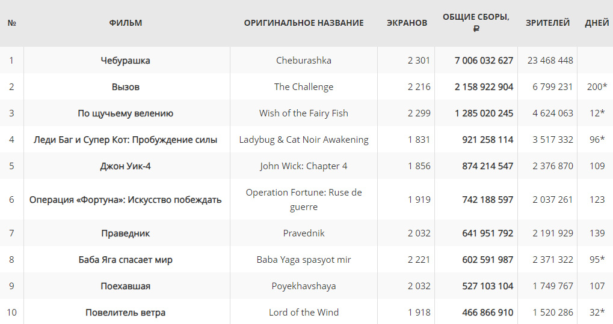Sort by ЗРИТЕЛЕЙ column header
Screen dimensions: 613x324
coord(547,23)
